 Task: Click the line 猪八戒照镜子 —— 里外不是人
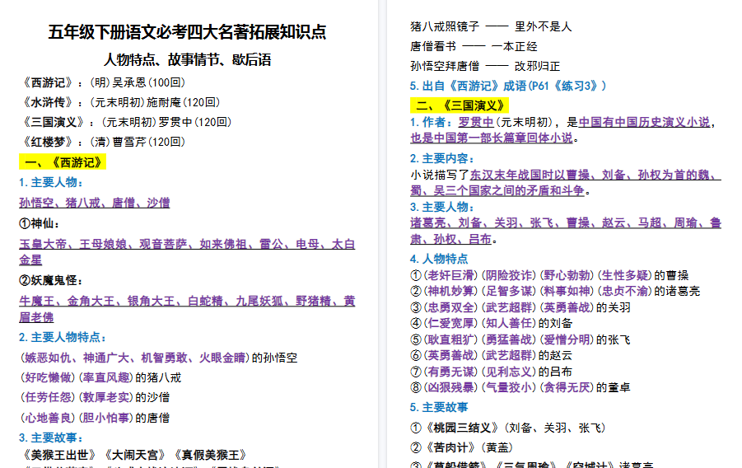pos(491,26)
